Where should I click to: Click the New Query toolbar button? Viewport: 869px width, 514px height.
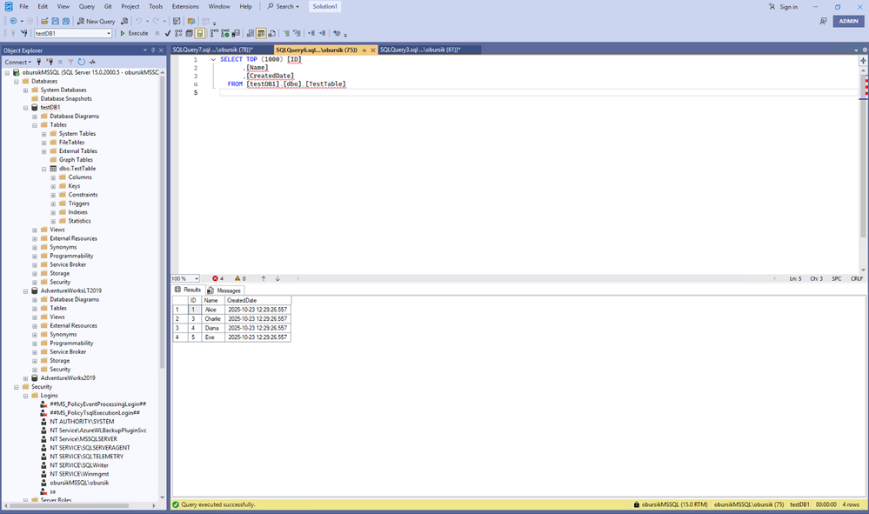point(97,21)
